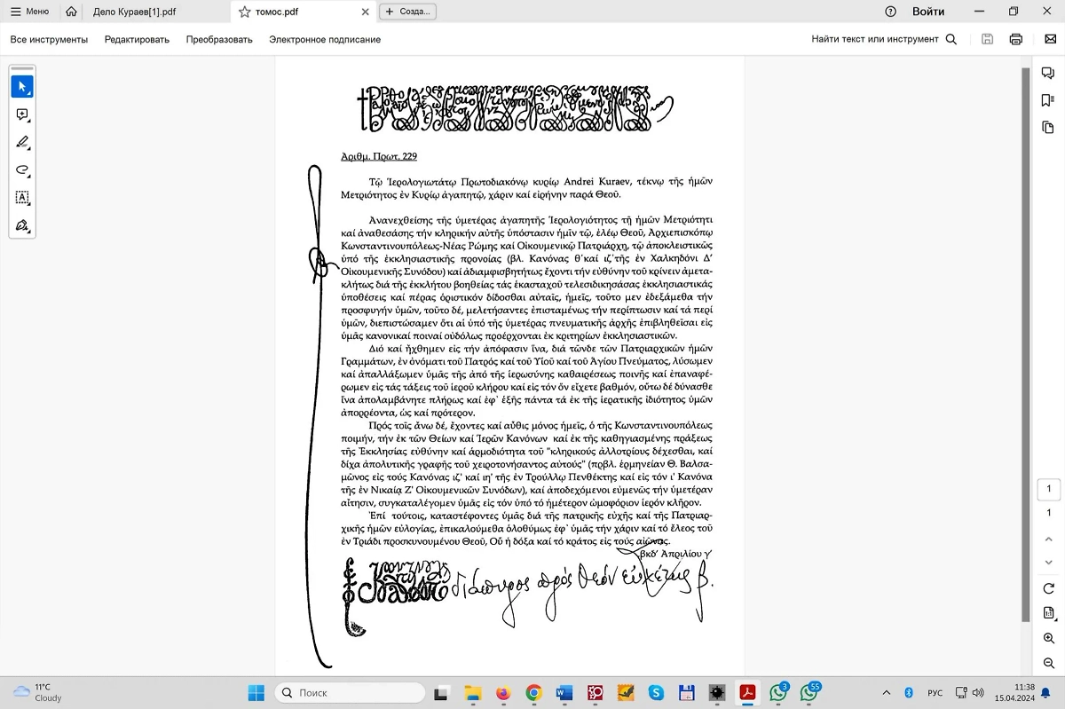Rotate the page view icon
1065x709 pixels.
(1048, 588)
